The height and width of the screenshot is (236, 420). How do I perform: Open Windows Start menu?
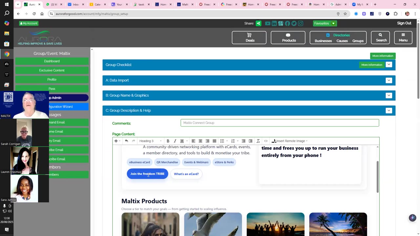(x=7, y=5)
